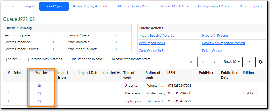
Task: Open the Import tab
Action: pos(30,6)
